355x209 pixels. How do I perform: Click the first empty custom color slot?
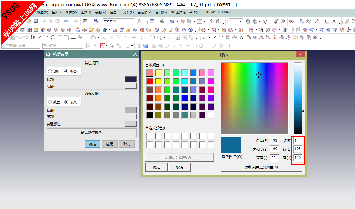click(x=150, y=136)
